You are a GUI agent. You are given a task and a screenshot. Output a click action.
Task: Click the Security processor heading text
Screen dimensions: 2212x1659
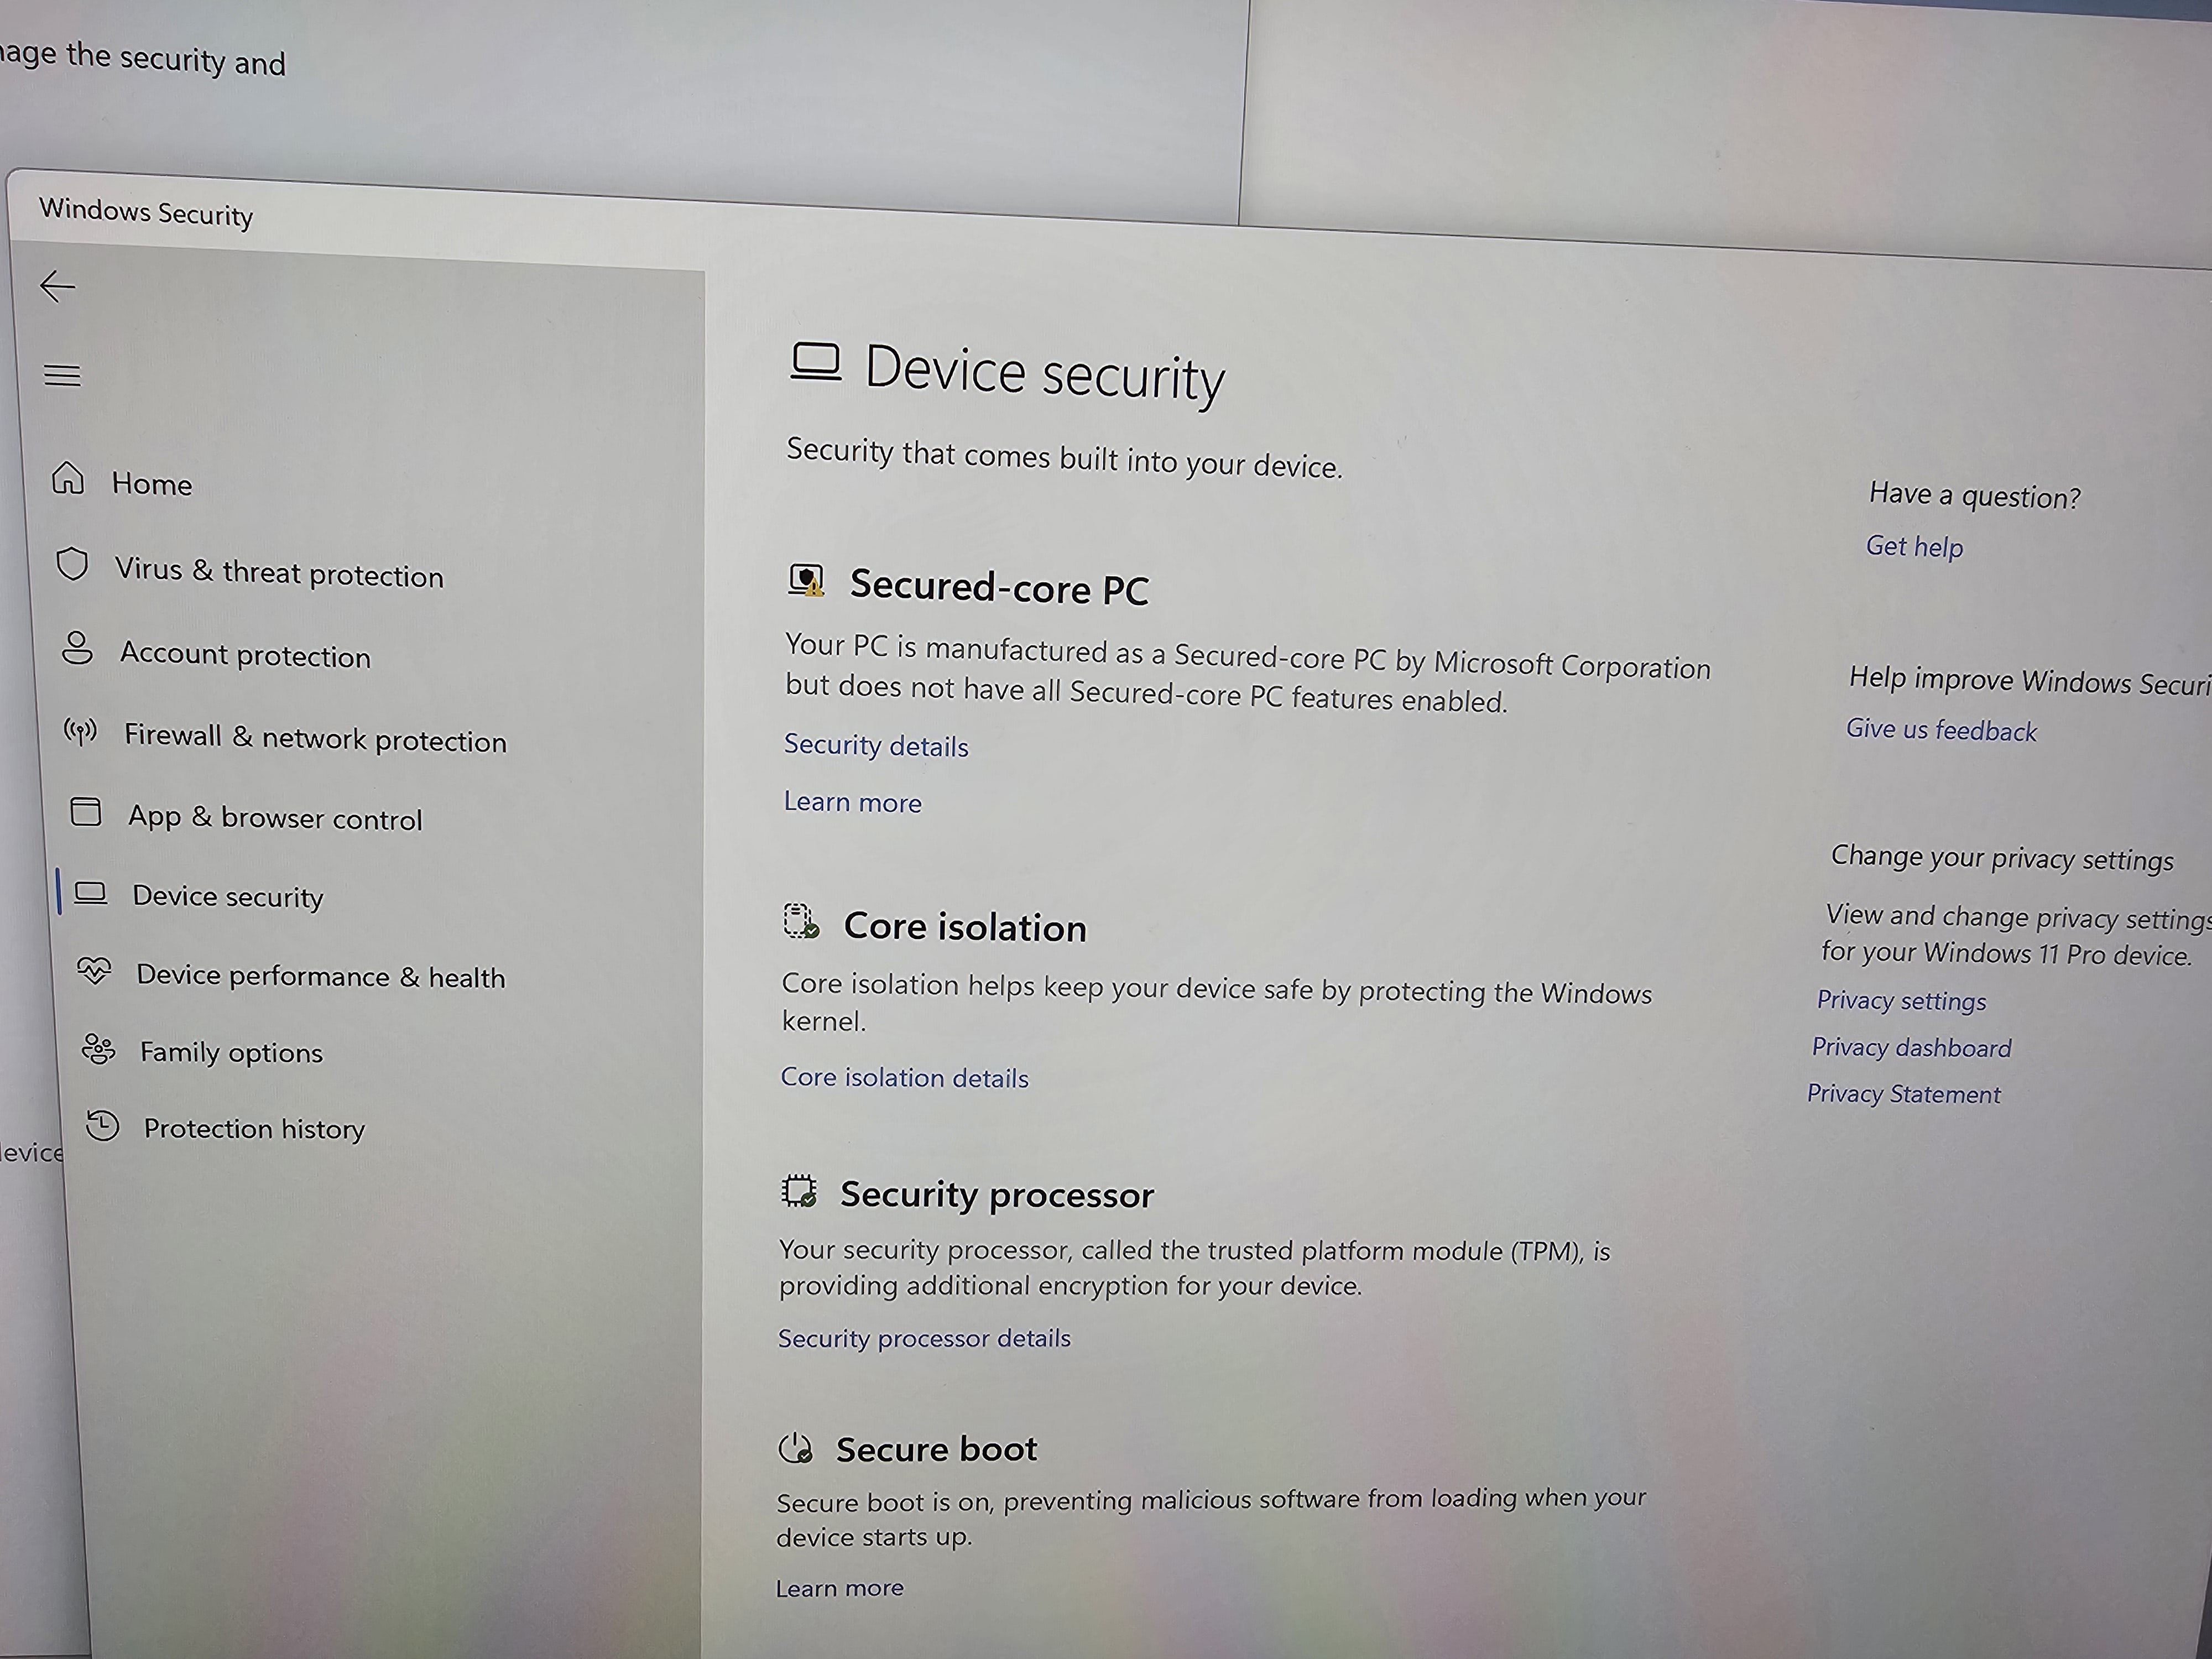(996, 1194)
